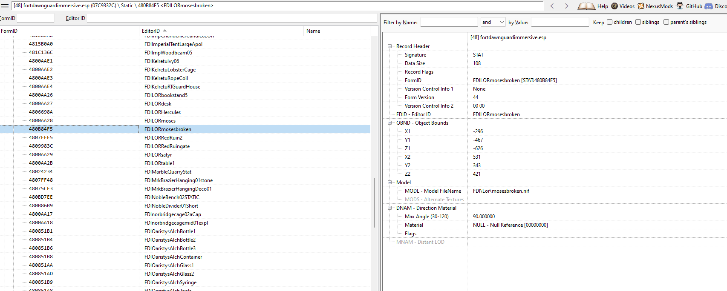Image resolution: width=727 pixels, height=291 pixels.
Task: Open the 'and' filter operator dropdown
Action: coord(493,22)
